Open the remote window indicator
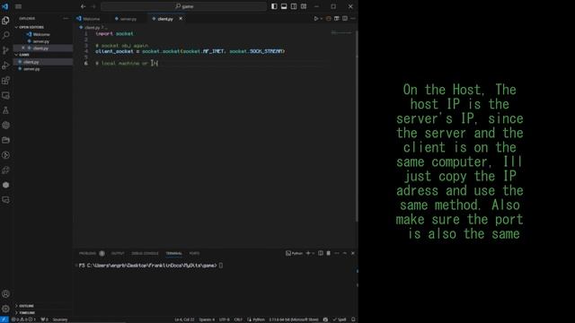This screenshot has height=323, width=575. 4,319
